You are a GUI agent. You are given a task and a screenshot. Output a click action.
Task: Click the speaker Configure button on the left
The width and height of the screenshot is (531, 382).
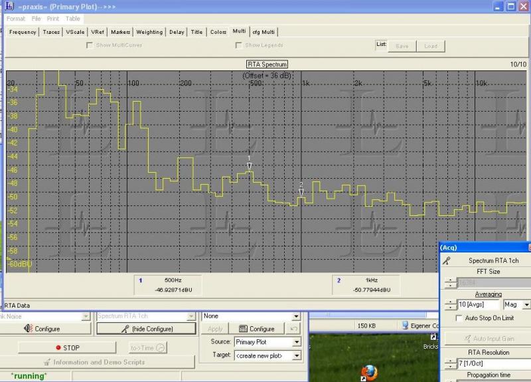tap(47, 328)
